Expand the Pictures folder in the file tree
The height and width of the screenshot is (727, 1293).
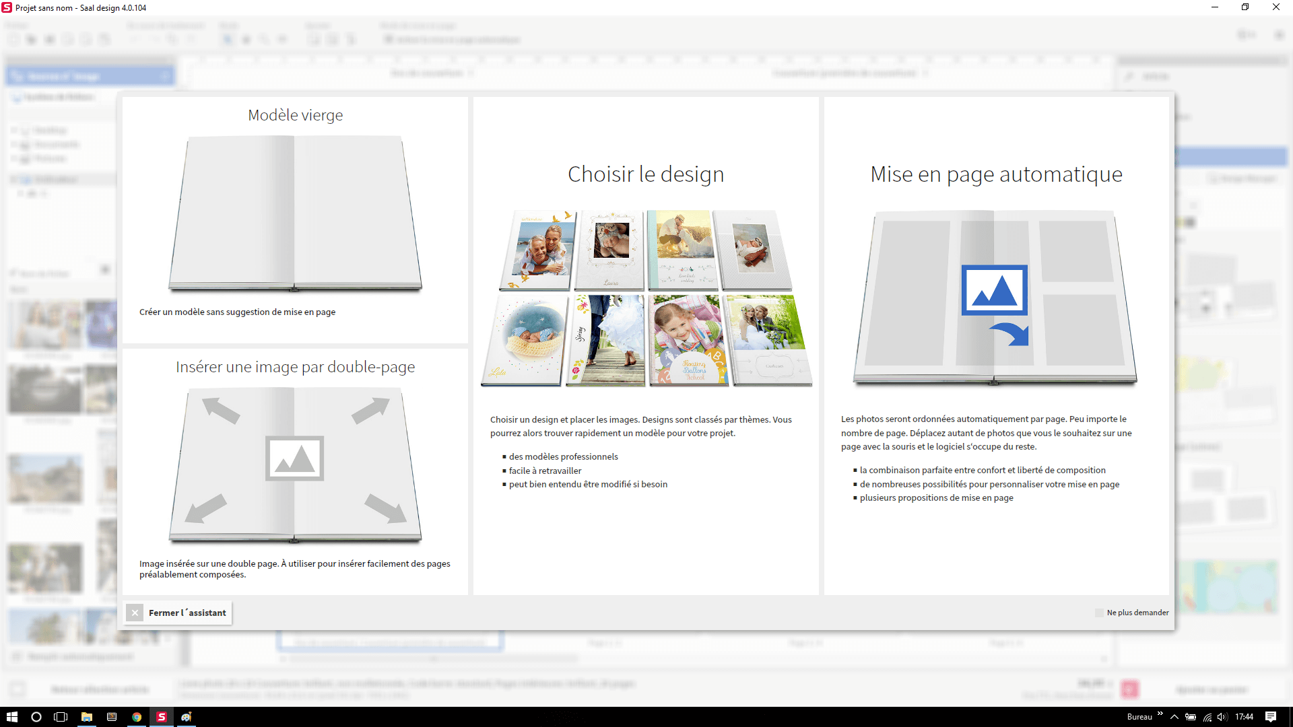click(15, 158)
